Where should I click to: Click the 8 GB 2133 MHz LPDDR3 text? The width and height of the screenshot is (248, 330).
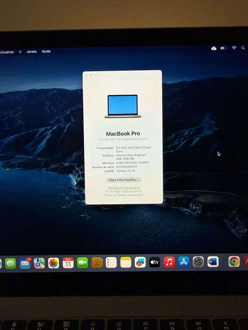132,163
